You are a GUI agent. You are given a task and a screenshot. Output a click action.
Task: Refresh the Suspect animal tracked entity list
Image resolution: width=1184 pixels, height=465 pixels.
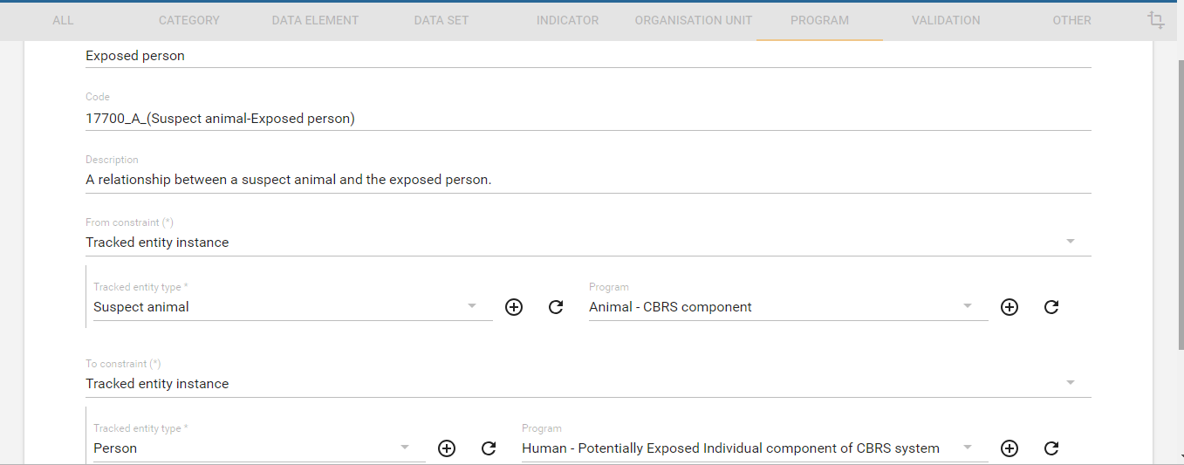556,307
